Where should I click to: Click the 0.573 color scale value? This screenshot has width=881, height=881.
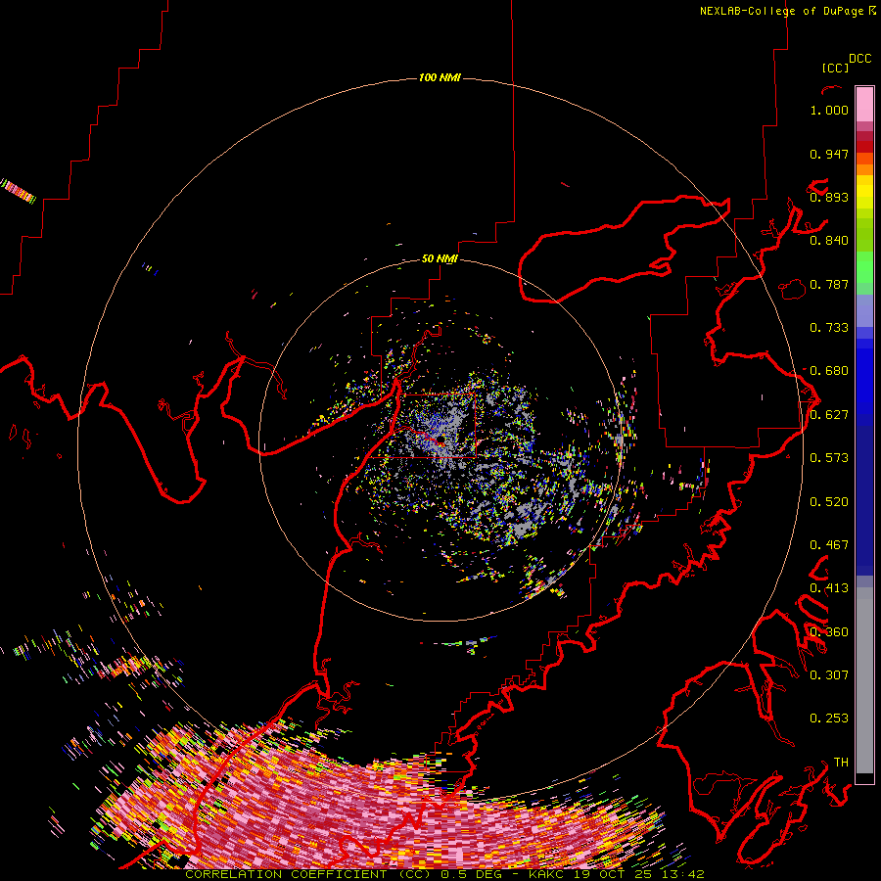[829, 458]
